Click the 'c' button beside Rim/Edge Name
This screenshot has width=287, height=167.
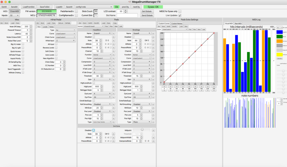pos(153,33)
